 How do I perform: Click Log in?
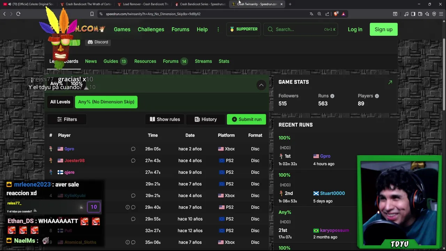point(355,29)
